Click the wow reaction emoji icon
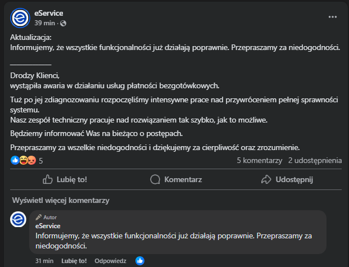This screenshot has height=267, width=349. pos(23,160)
